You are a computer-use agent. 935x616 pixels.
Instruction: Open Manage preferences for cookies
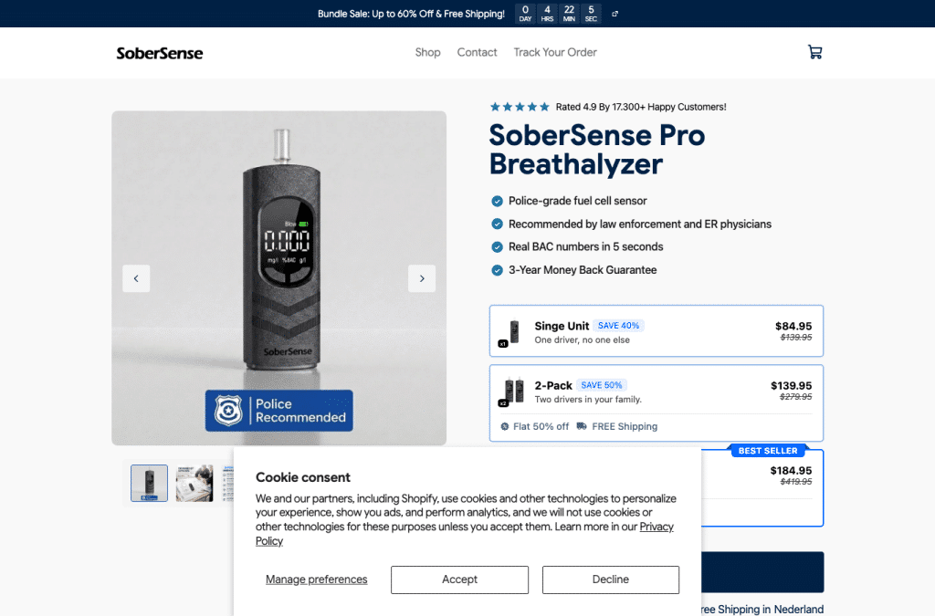(x=317, y=579)
